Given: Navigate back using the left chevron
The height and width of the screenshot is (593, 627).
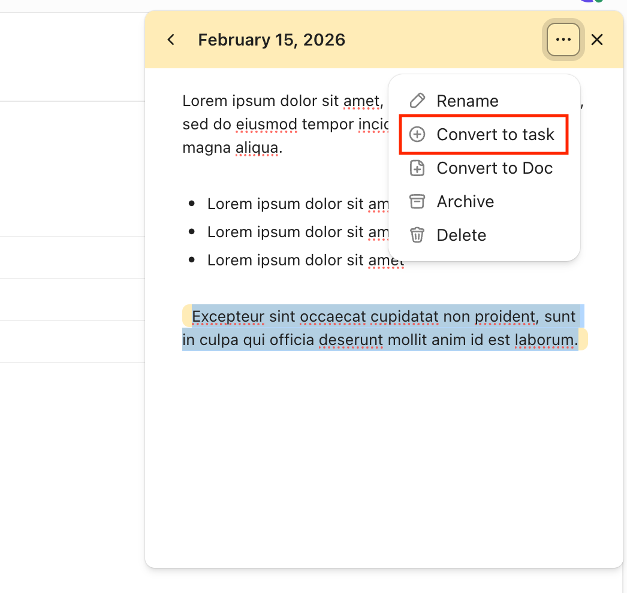Looking at the screenshot, I should click(x=170, y=40).
